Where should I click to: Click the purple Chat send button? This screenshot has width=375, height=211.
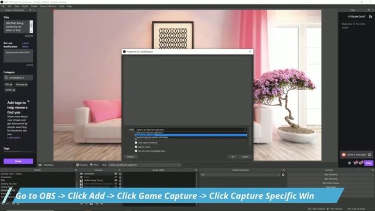click(369, 163)
